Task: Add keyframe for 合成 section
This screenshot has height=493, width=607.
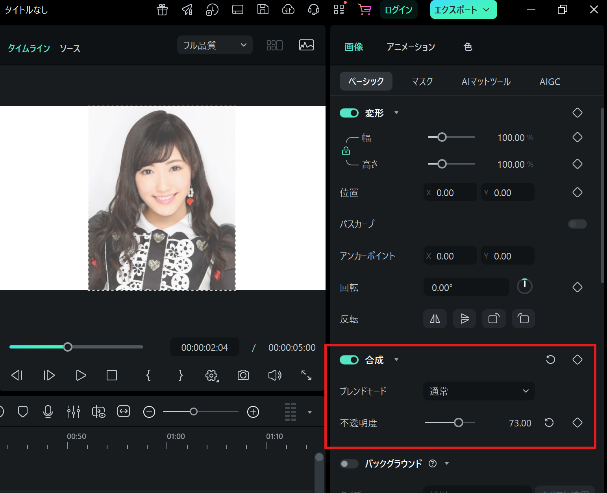Action: pos(577,360)
